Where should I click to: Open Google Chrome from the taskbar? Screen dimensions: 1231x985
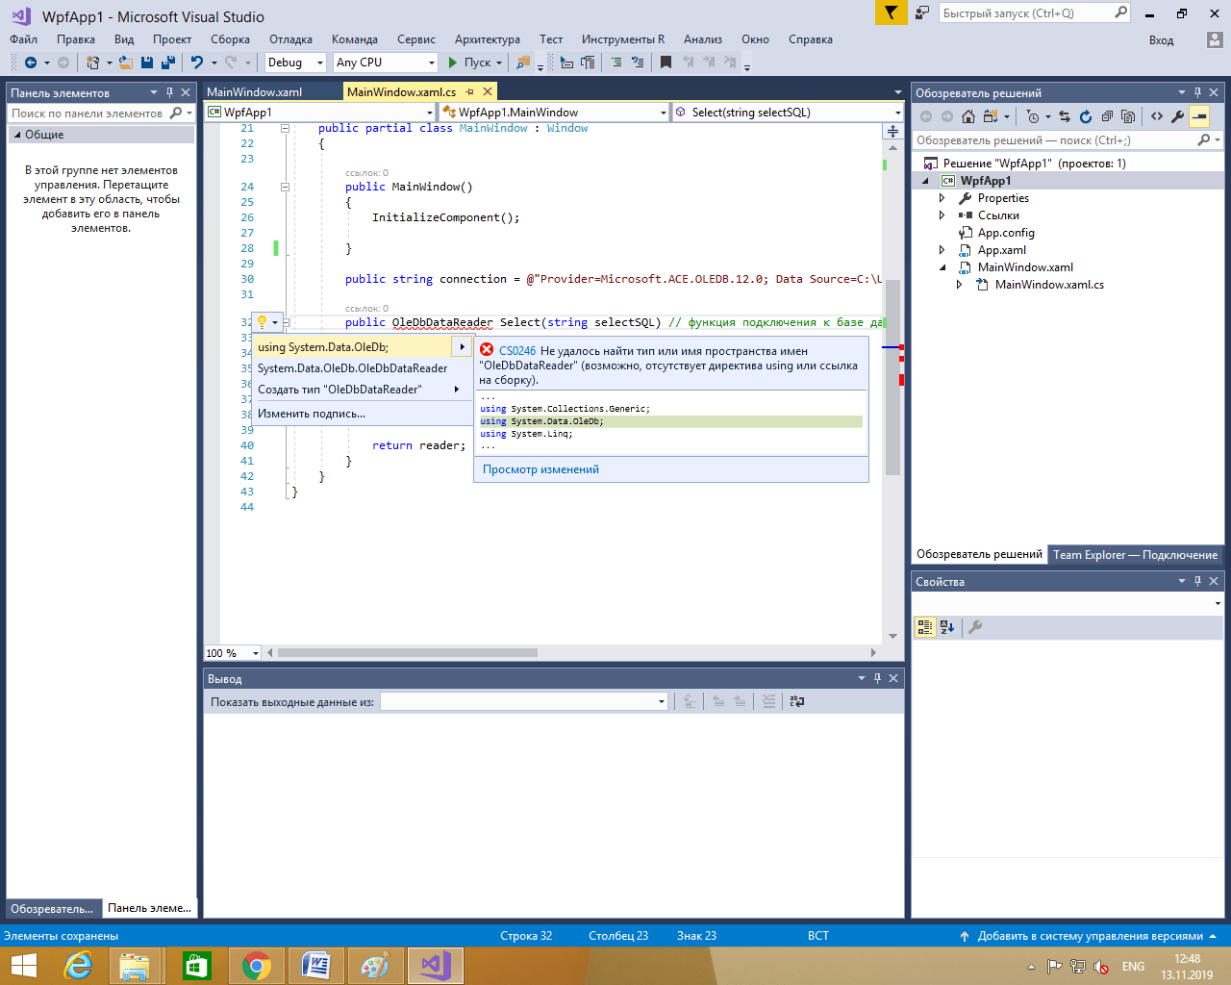[x=257, y=966]
